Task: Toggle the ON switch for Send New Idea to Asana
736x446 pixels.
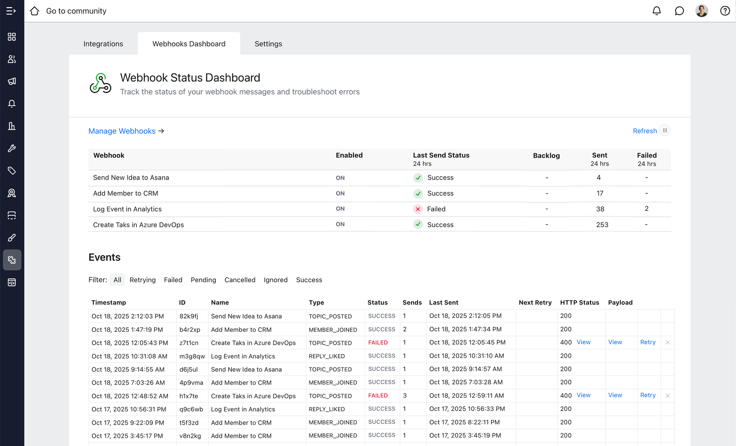Action: pyautogui.click(x=340, y=178)
